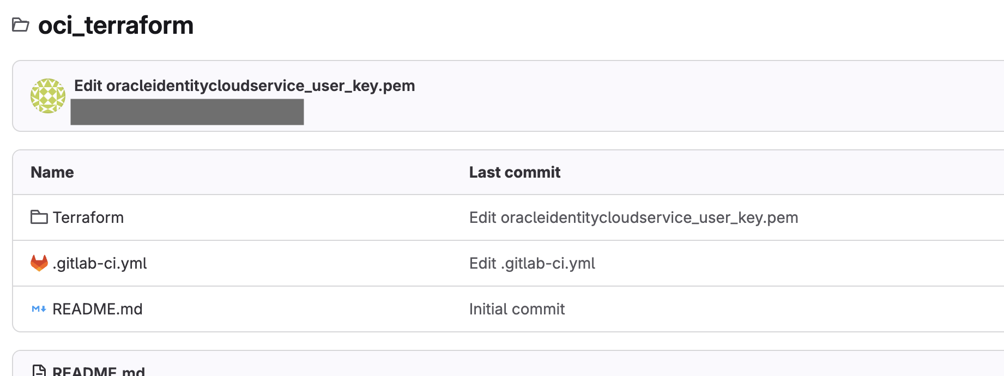Click the open folder icon beside oci_terraform
This screenshot has width=1004, height=376.
point(21,25)
